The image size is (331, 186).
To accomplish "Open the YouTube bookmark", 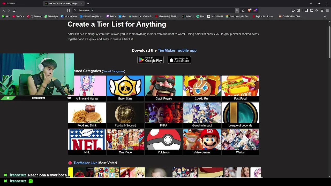I will click(18, 16).
